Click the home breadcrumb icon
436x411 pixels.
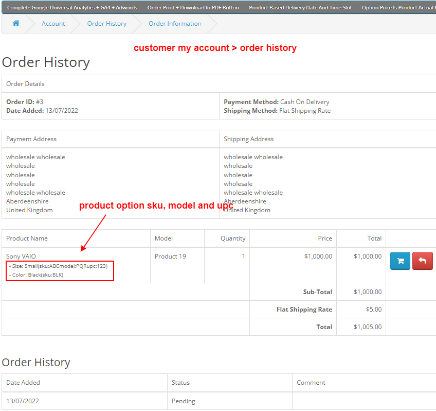pos(15,23)
